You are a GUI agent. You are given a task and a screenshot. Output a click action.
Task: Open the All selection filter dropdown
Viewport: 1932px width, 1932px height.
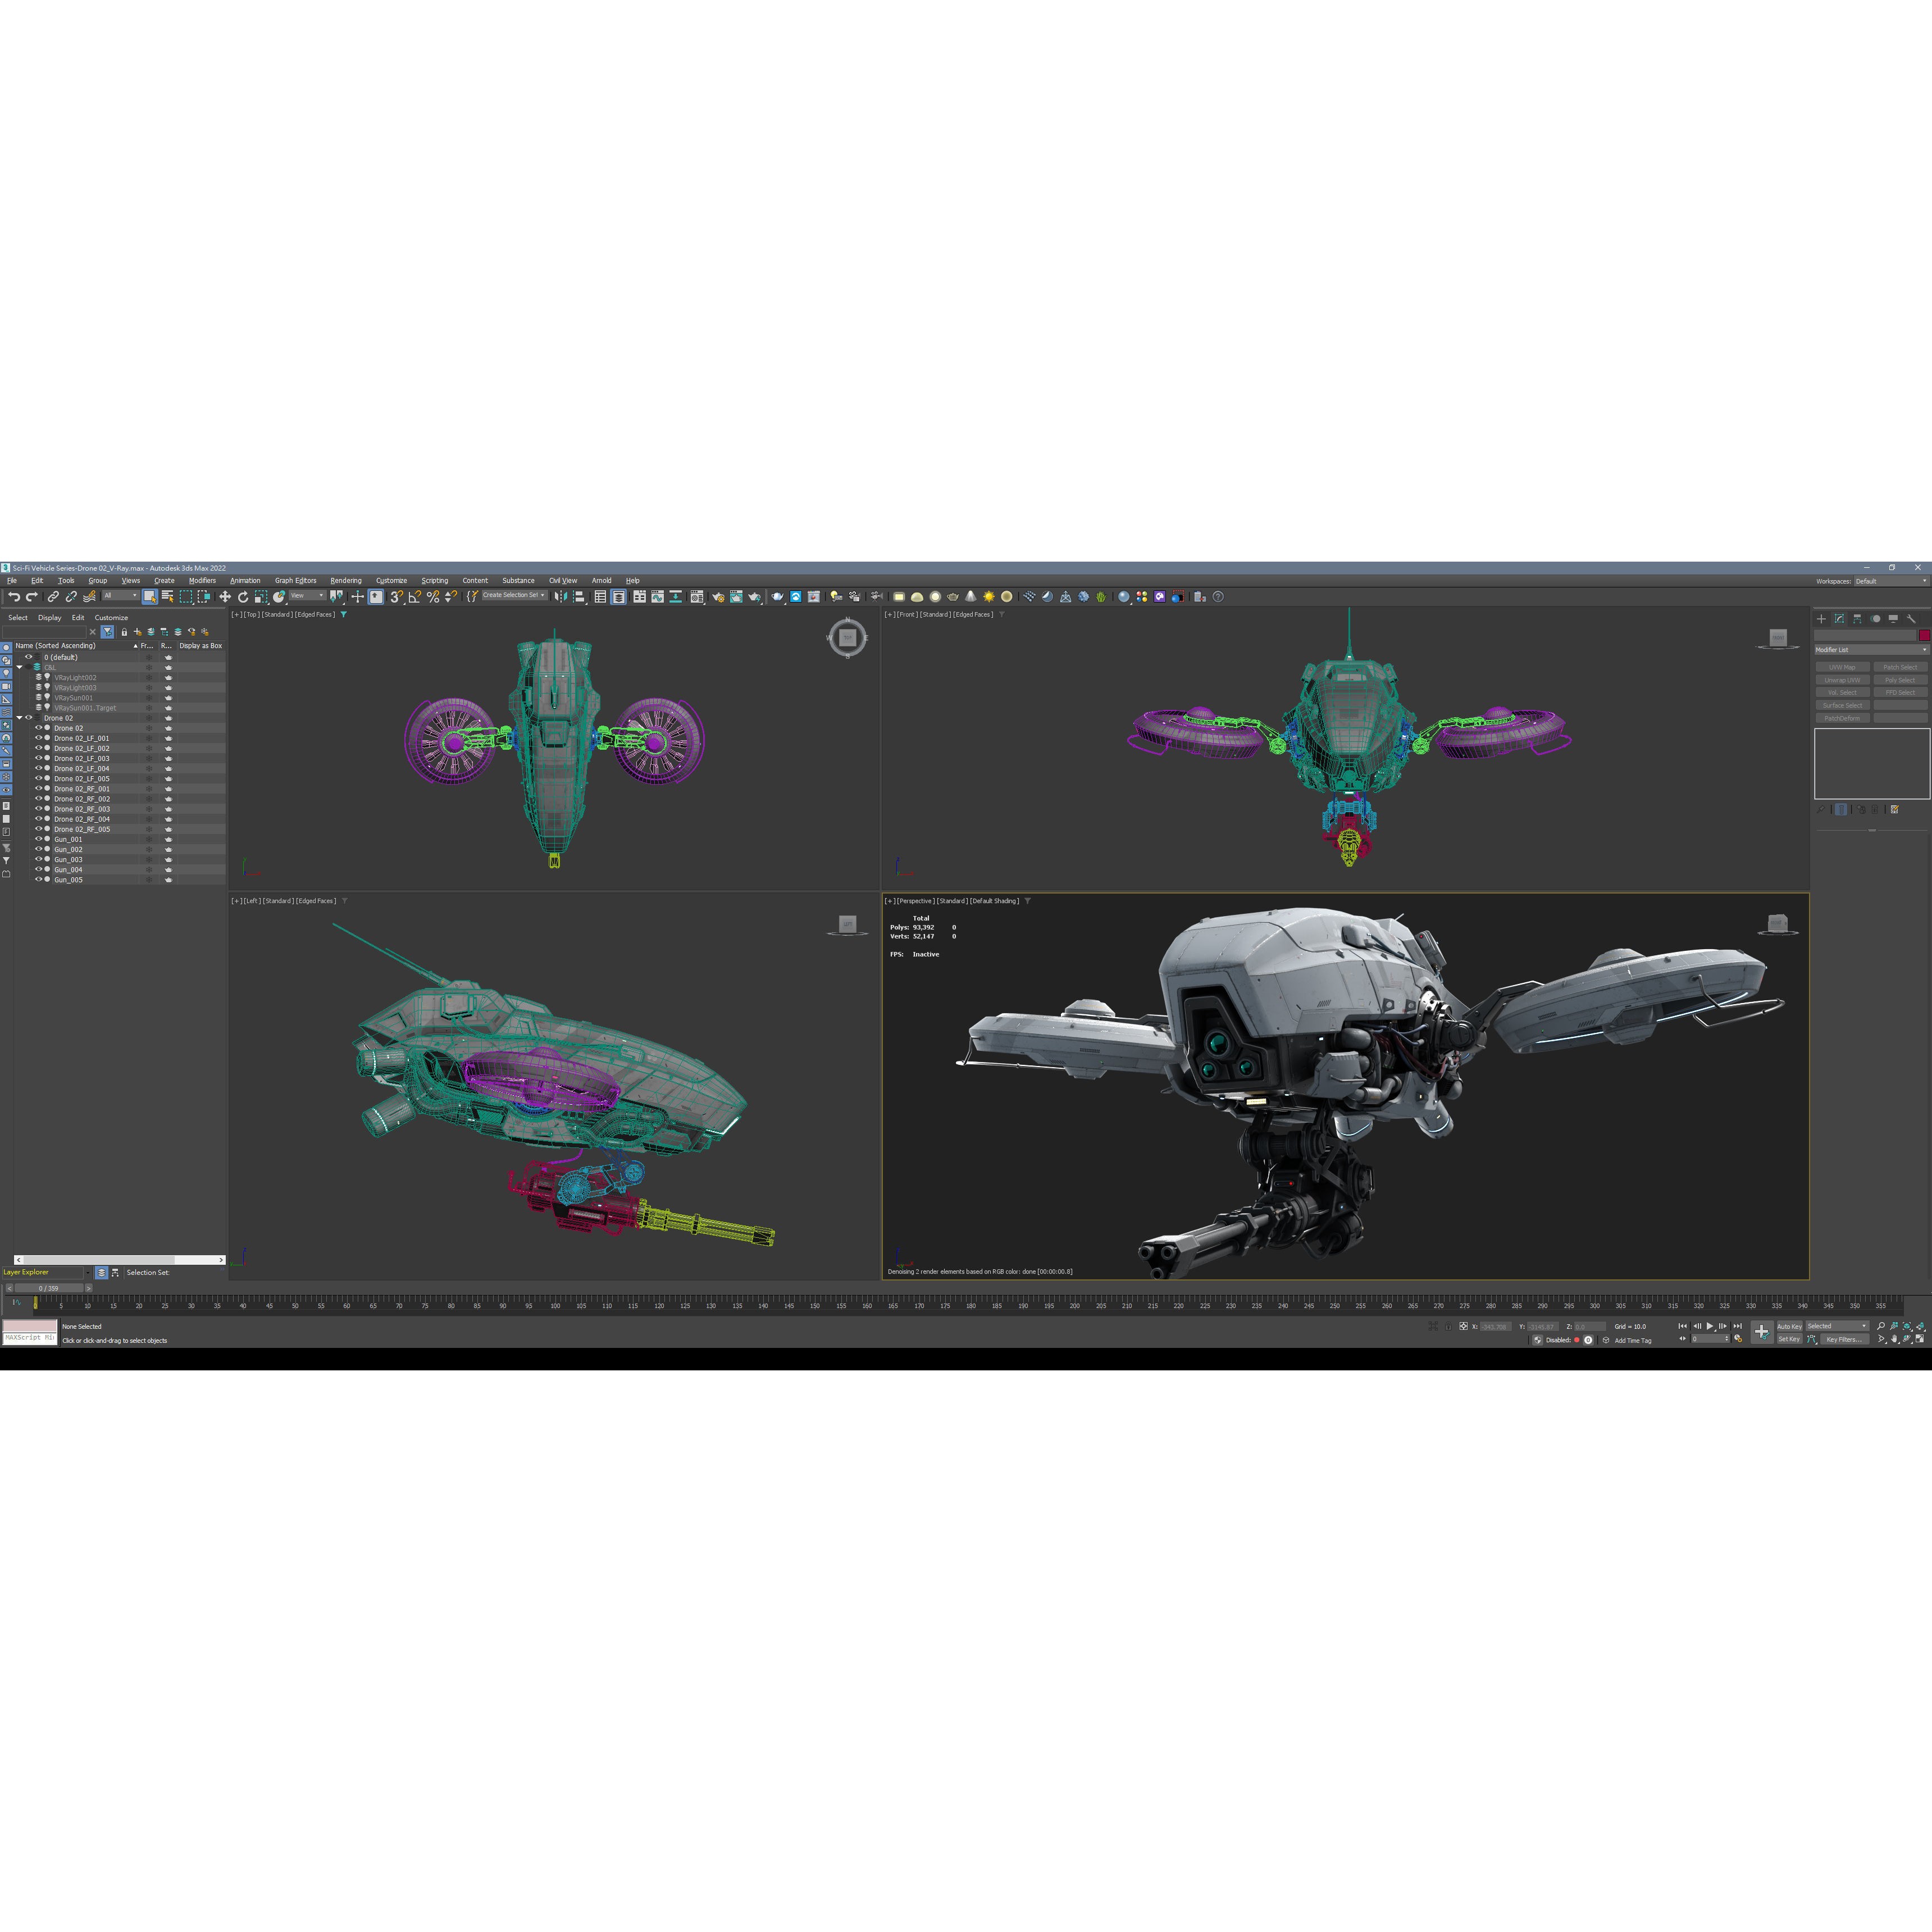click(x=121, y=596)
